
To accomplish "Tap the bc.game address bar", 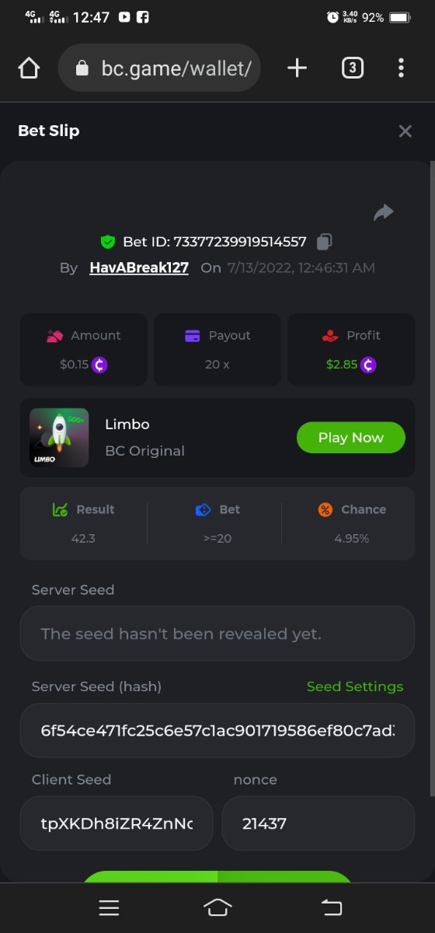I will pos(159,68).
